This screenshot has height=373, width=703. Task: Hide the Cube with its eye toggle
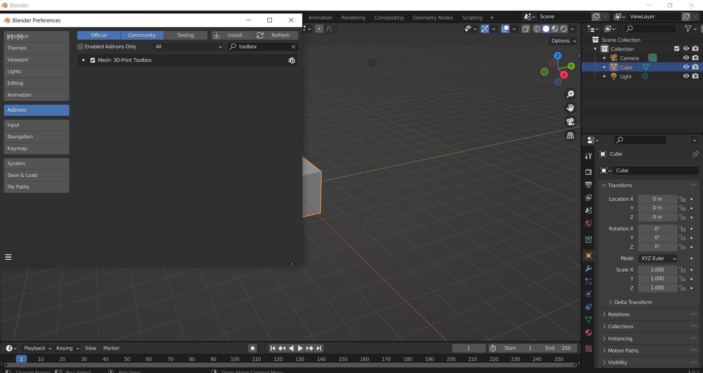(686, 67)
